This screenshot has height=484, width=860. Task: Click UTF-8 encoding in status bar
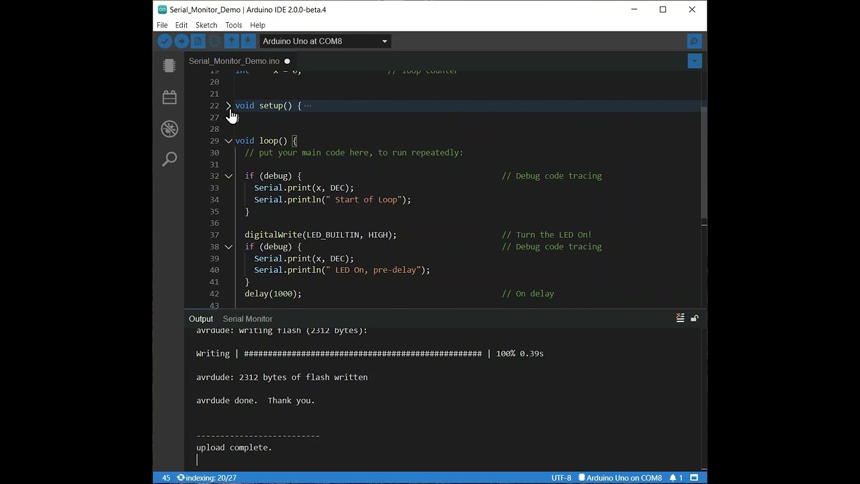point(561,478)
